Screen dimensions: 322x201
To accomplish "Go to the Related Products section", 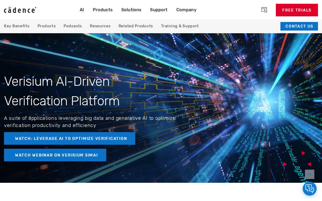I will (136, 26).
